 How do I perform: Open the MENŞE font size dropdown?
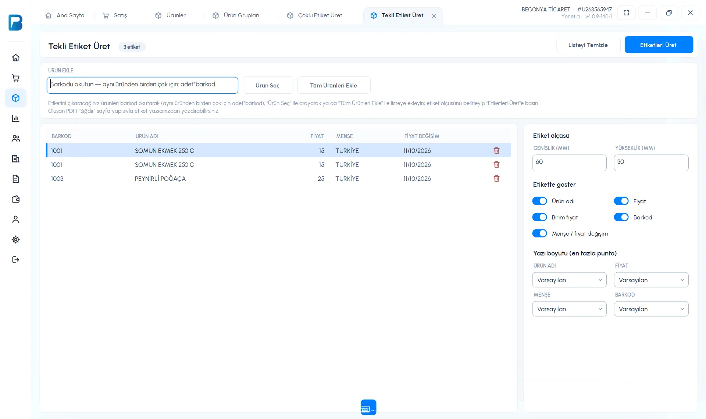tap(569, 309)
